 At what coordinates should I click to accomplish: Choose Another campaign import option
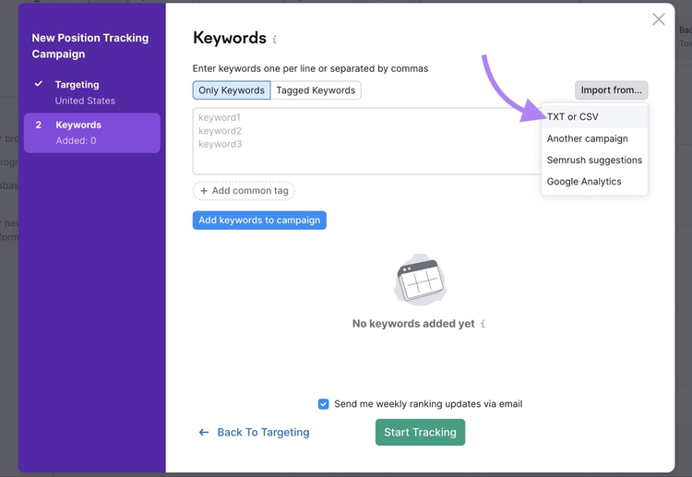click(594, 138)
